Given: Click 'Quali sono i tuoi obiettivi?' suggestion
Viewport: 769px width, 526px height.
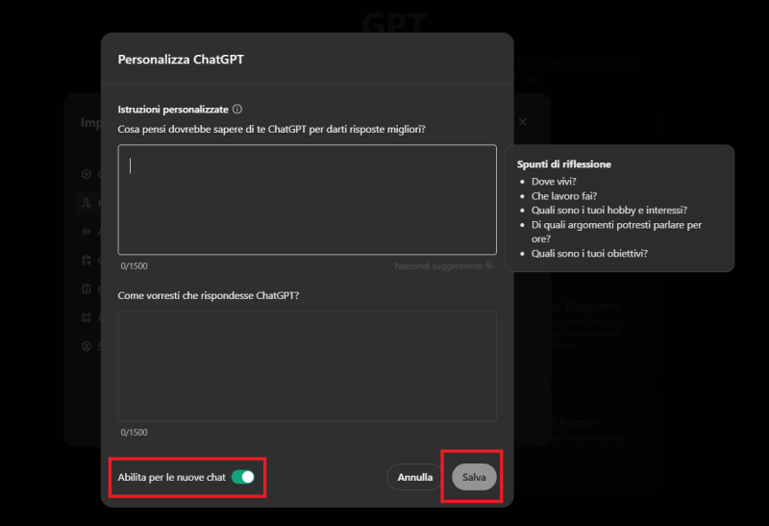Looking at the screenshot, I should coord(589,253).
